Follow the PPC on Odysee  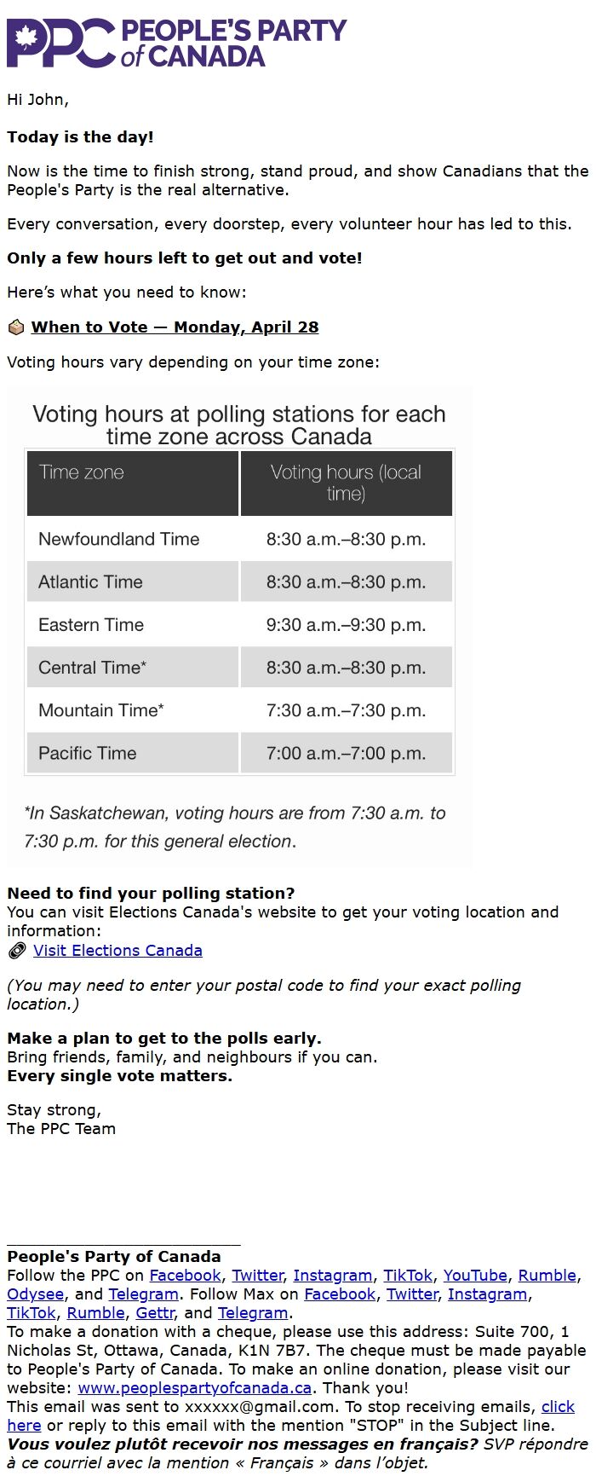tap(35, 1294)
